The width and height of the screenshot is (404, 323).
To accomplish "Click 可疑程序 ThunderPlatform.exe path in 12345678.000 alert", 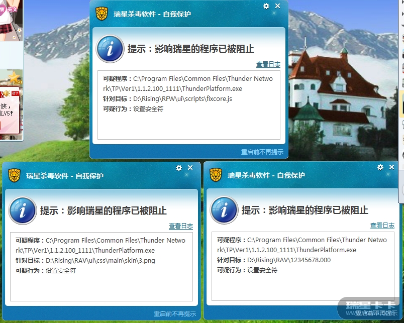I will pyautogui.click(x=302, y=245).
